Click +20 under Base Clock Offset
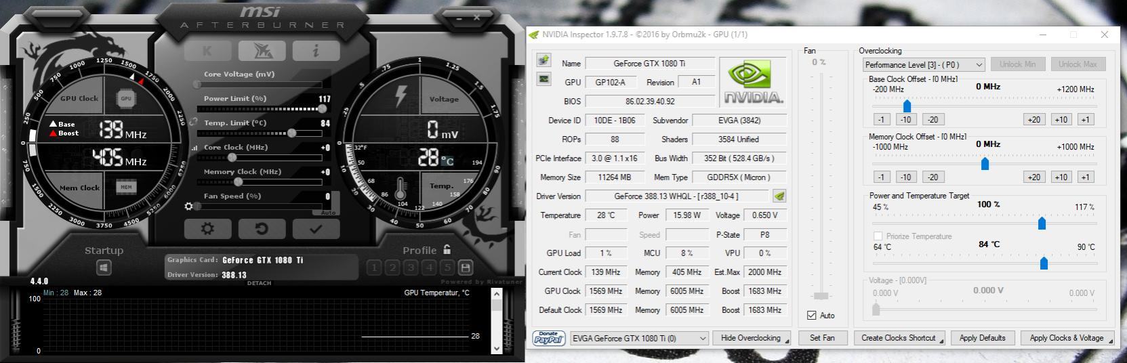 pos(1034,119)
